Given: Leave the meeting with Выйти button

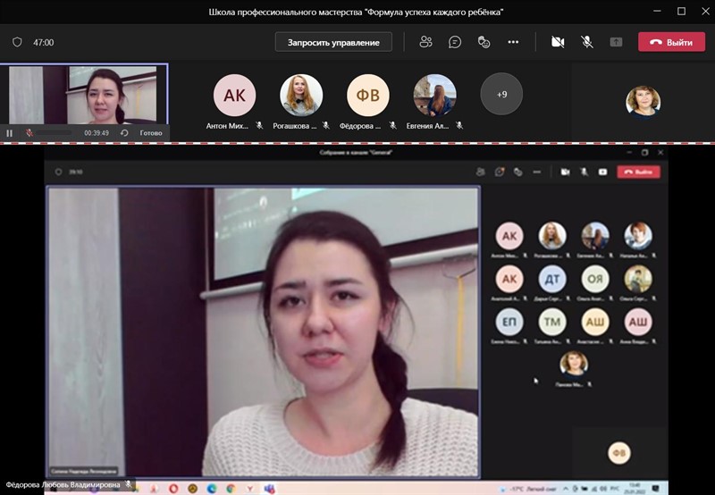Looking at the screenshot, I should coord(671,42).
